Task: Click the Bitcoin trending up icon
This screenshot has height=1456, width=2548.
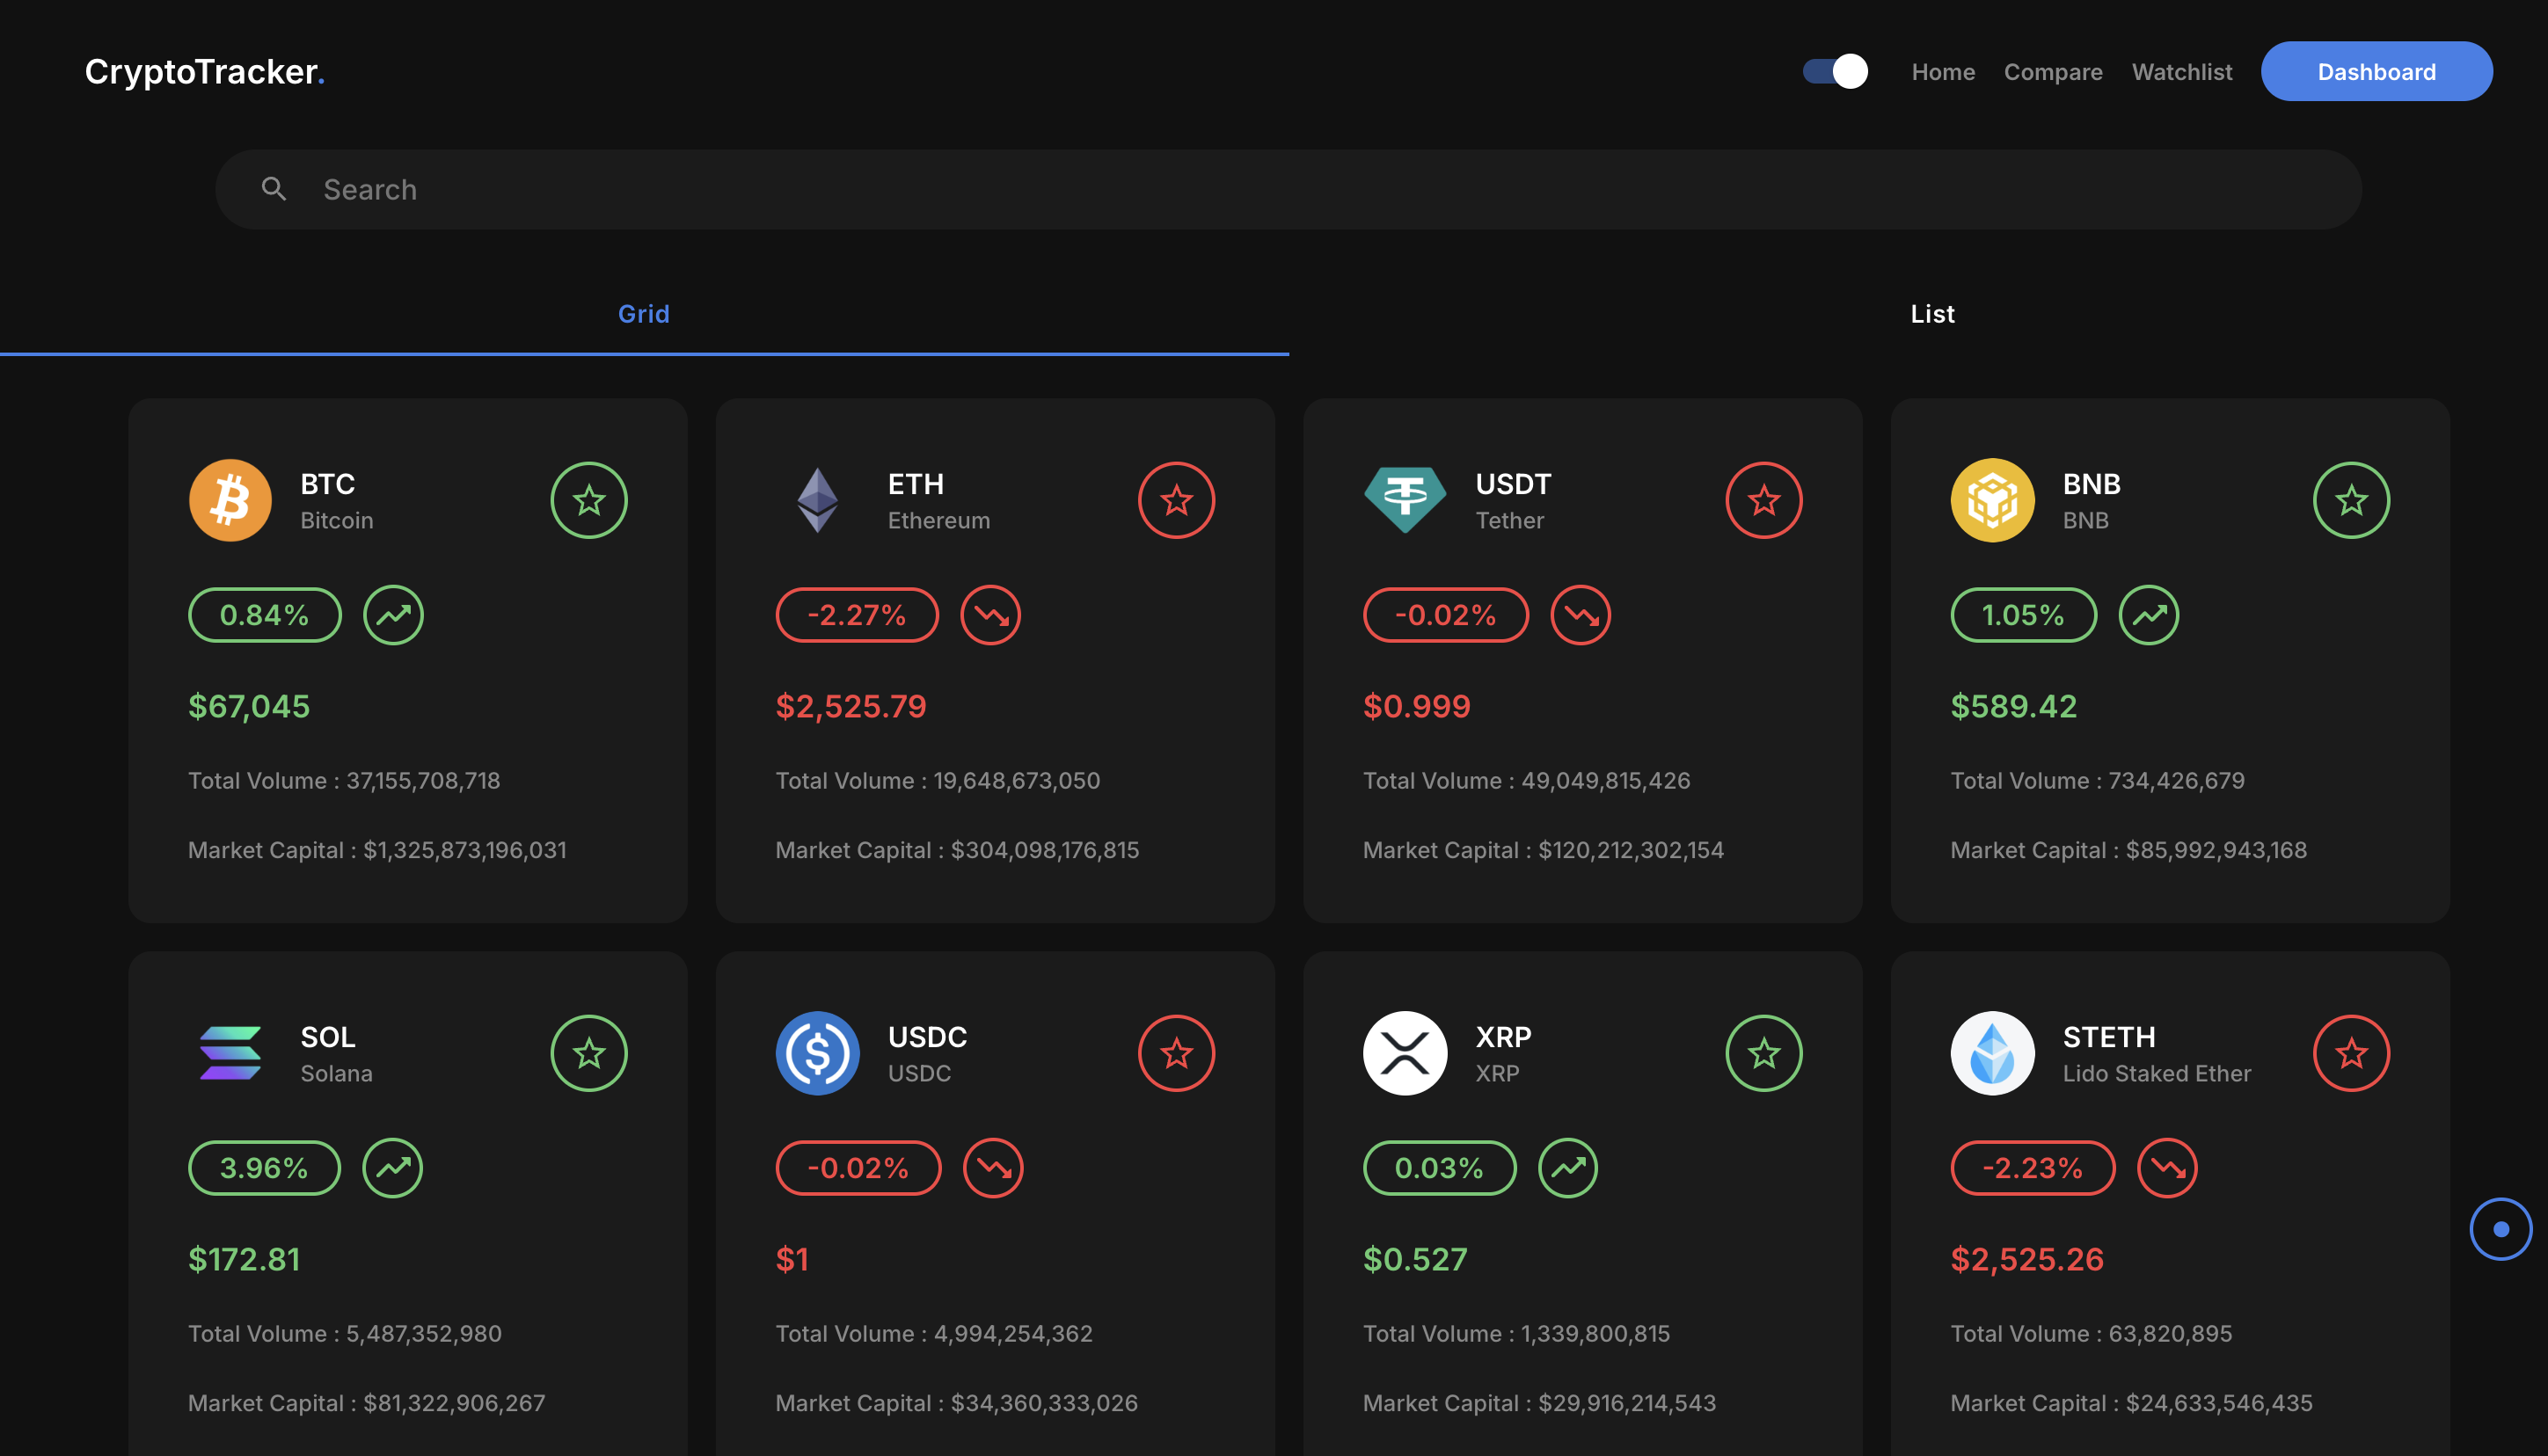Action: tap(393, 615)
